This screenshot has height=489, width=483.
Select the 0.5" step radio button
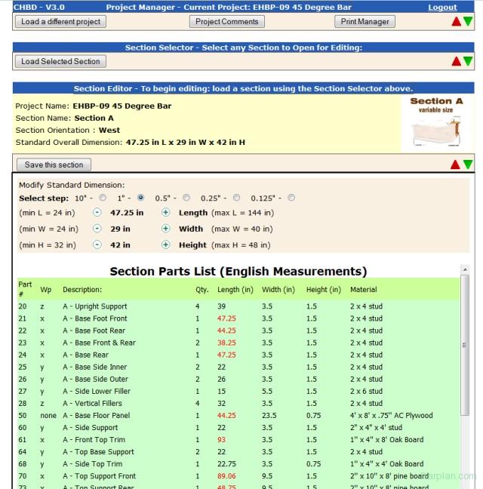click(x=186, y=198)
